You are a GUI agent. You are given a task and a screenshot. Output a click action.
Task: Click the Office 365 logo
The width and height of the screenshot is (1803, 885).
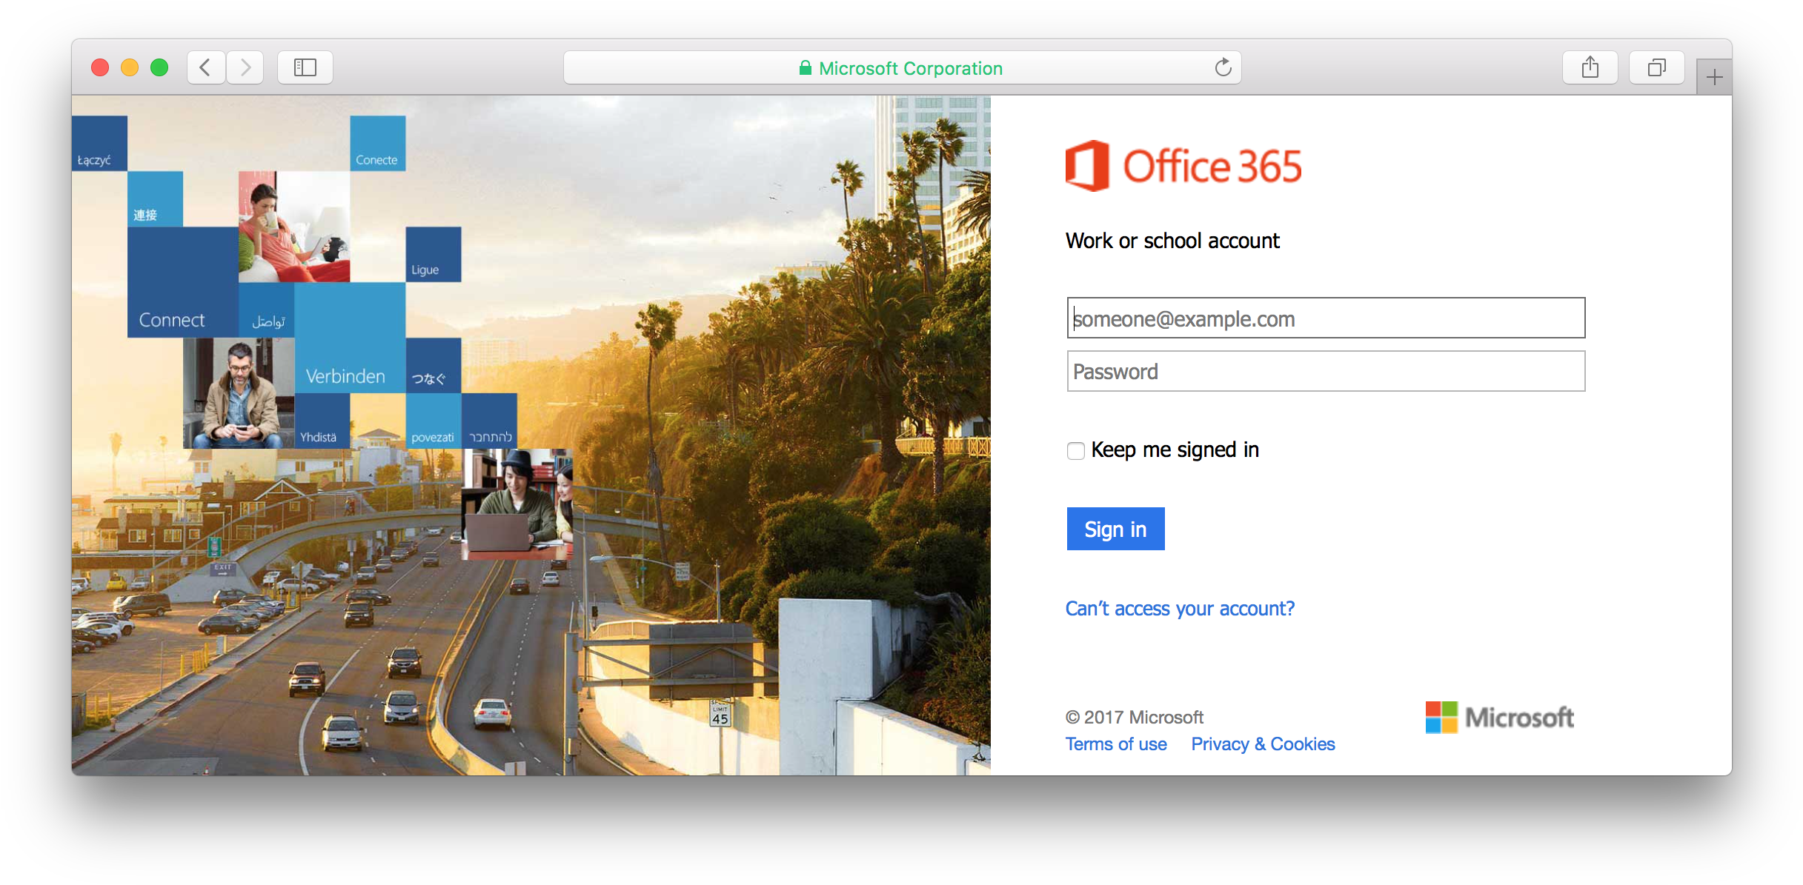click(x=1183, y=166)
